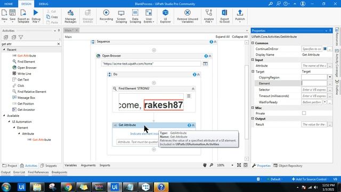Open file explorer from taskbar

tap(37, 187)
